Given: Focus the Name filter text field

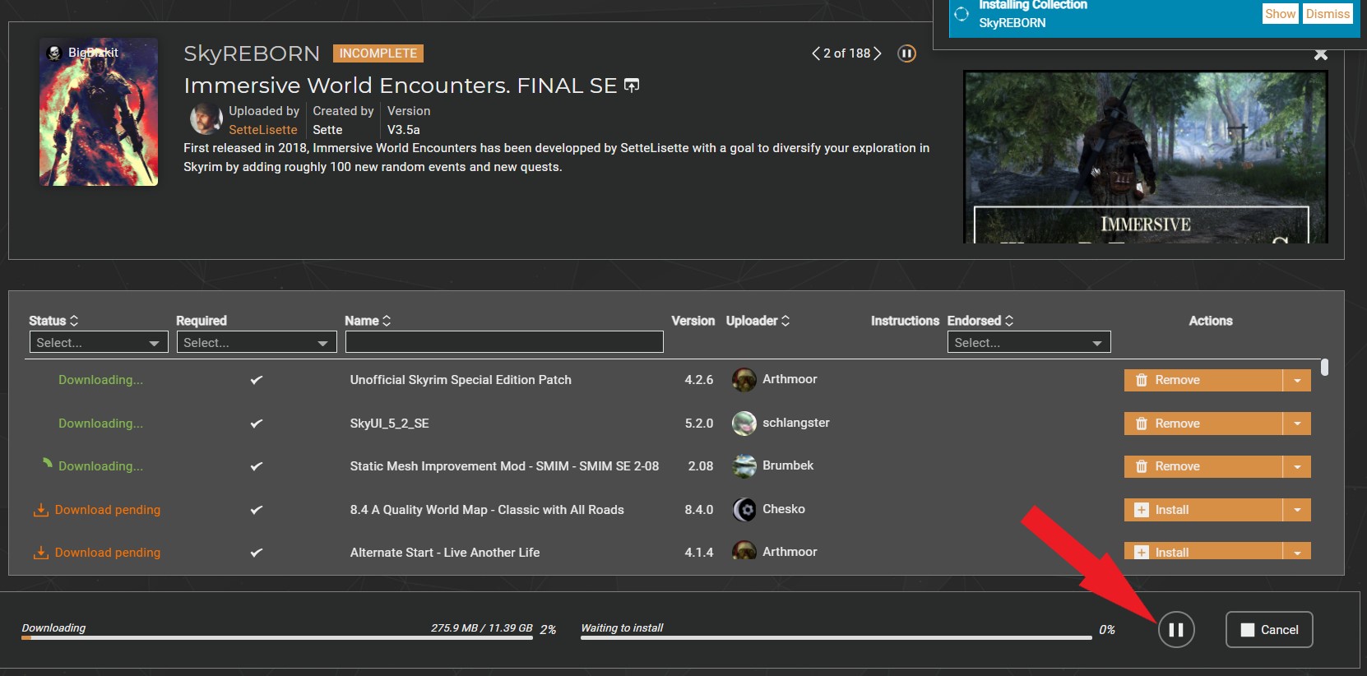Looking at the screenshot, I should pyautogui.click(x=504, y=342).
